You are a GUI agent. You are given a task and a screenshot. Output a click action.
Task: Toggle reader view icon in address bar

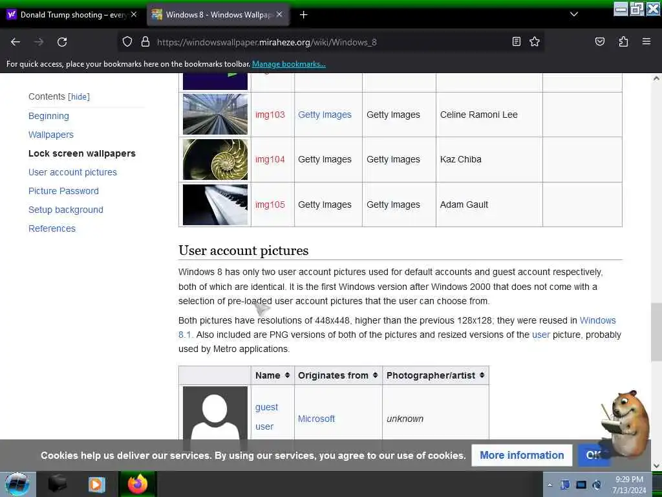coord(516,42)
